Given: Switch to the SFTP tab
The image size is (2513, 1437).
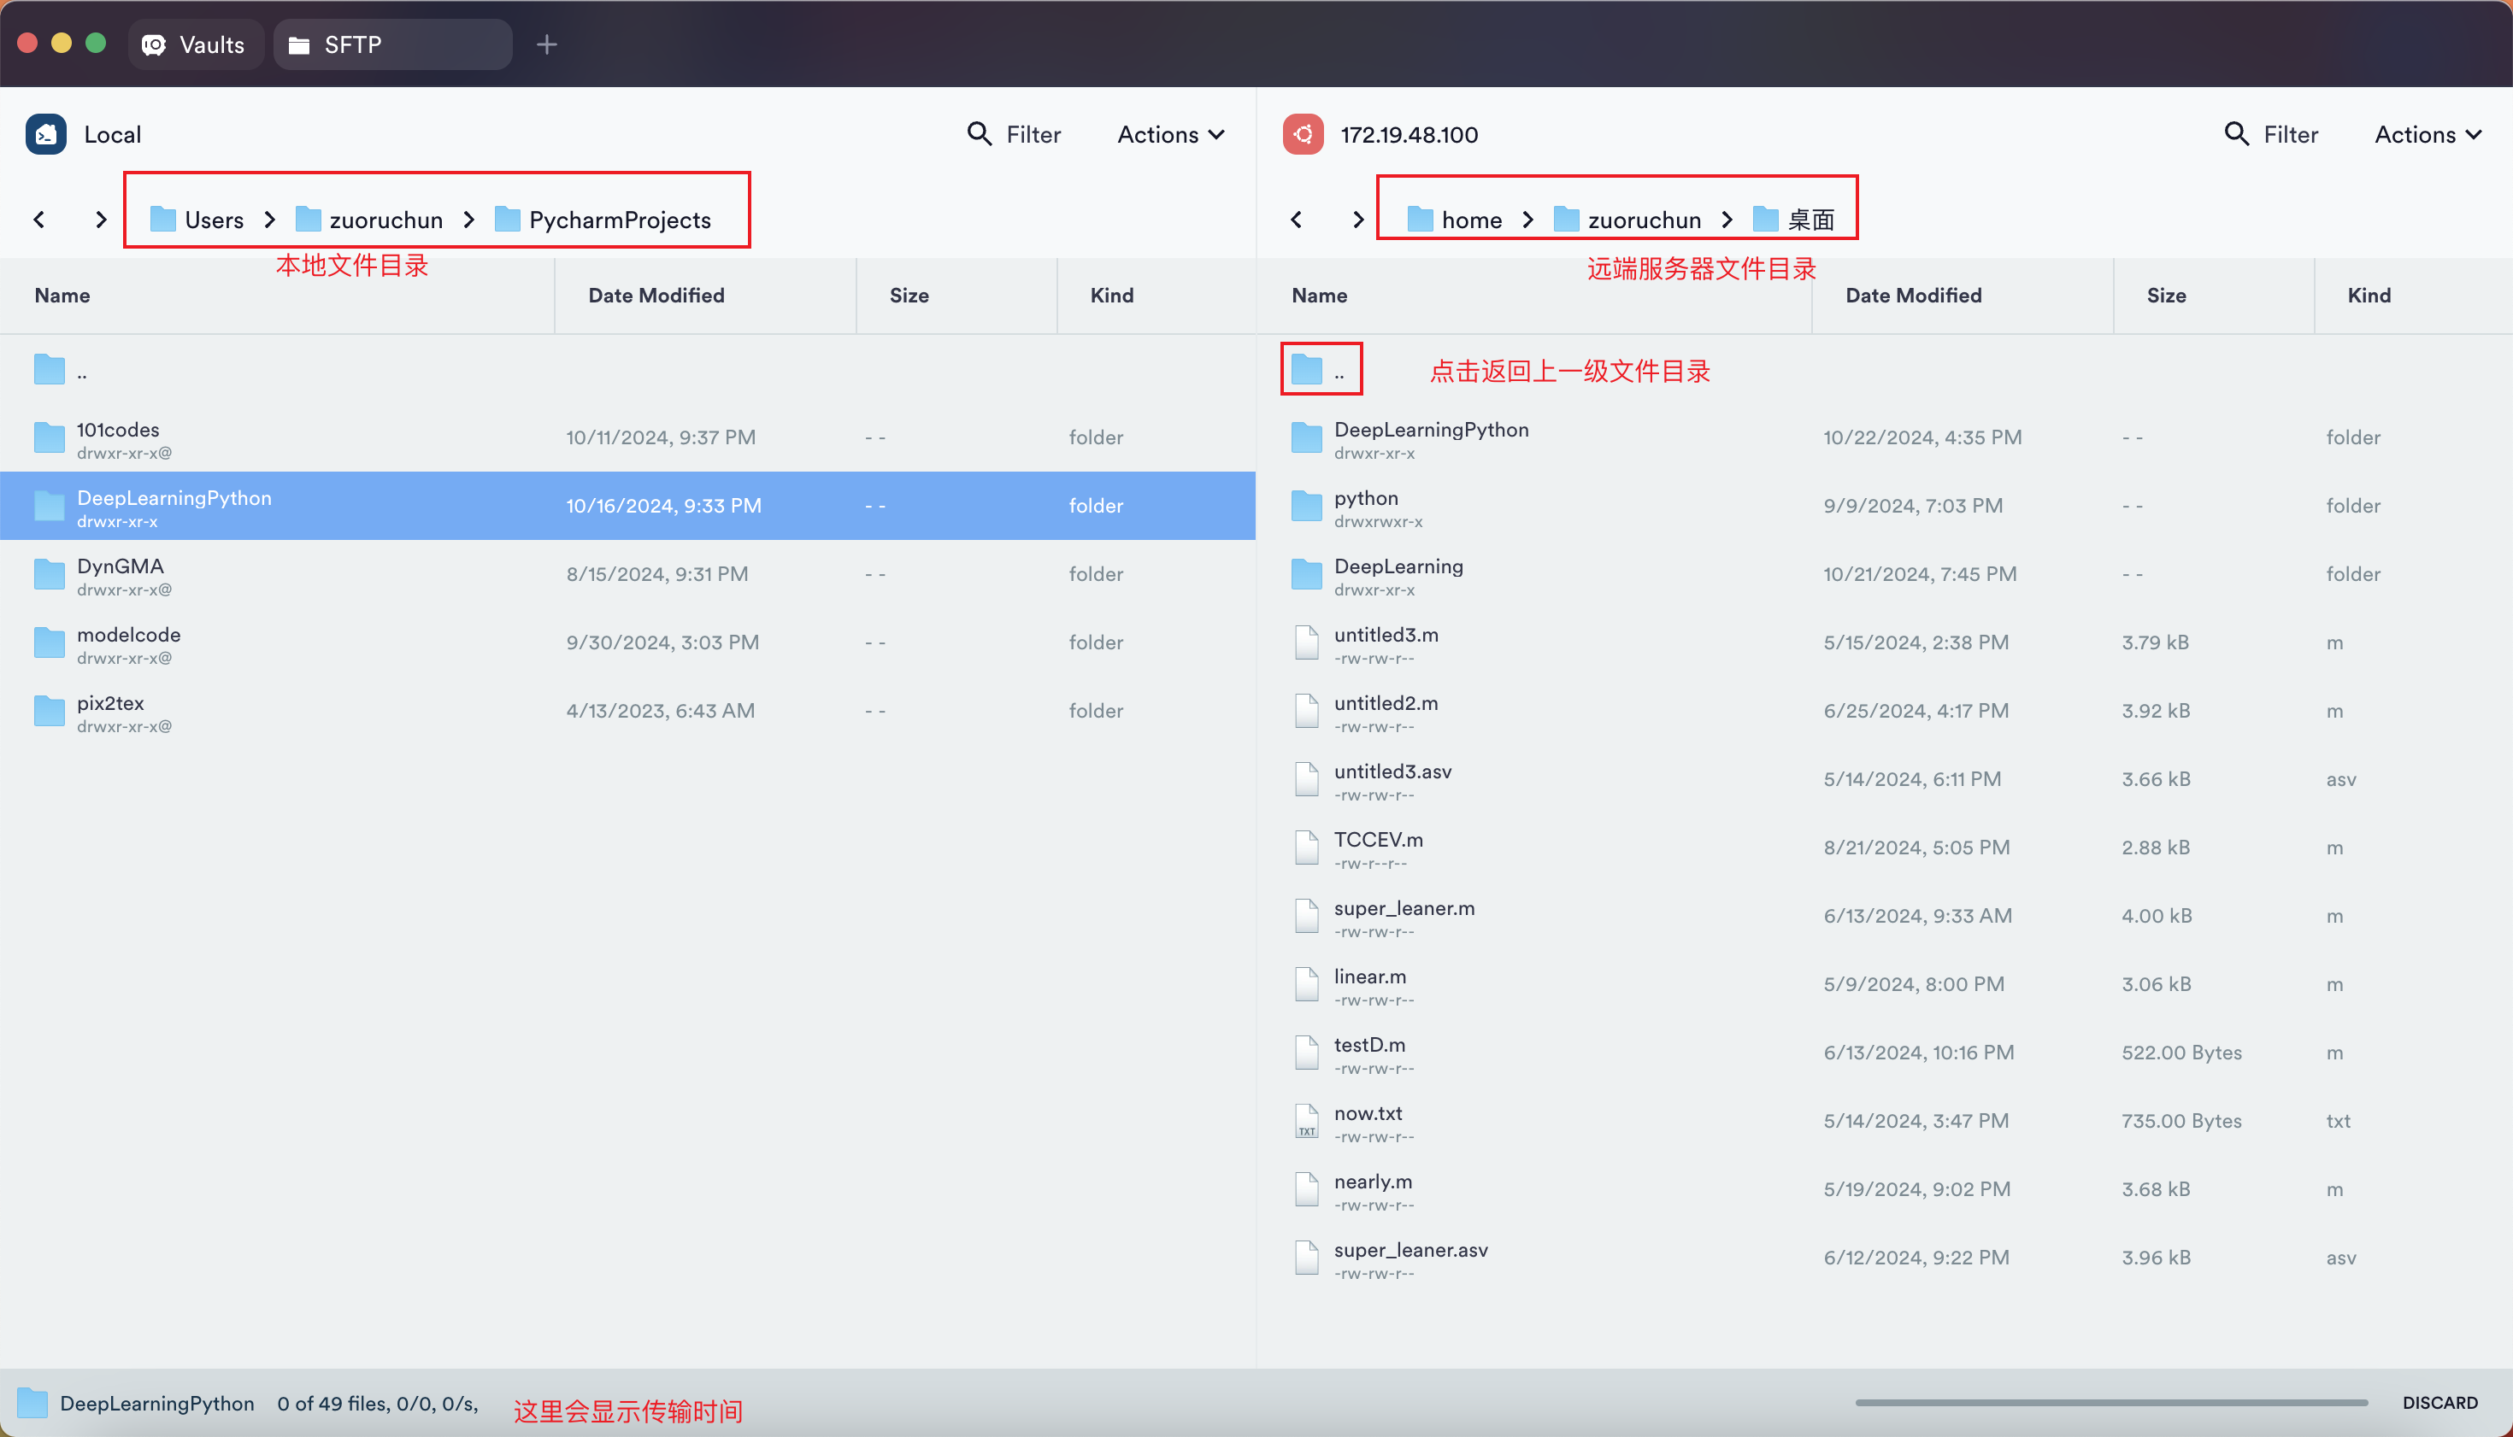Looking at the screenshot, I should click(x=392, y=44).
